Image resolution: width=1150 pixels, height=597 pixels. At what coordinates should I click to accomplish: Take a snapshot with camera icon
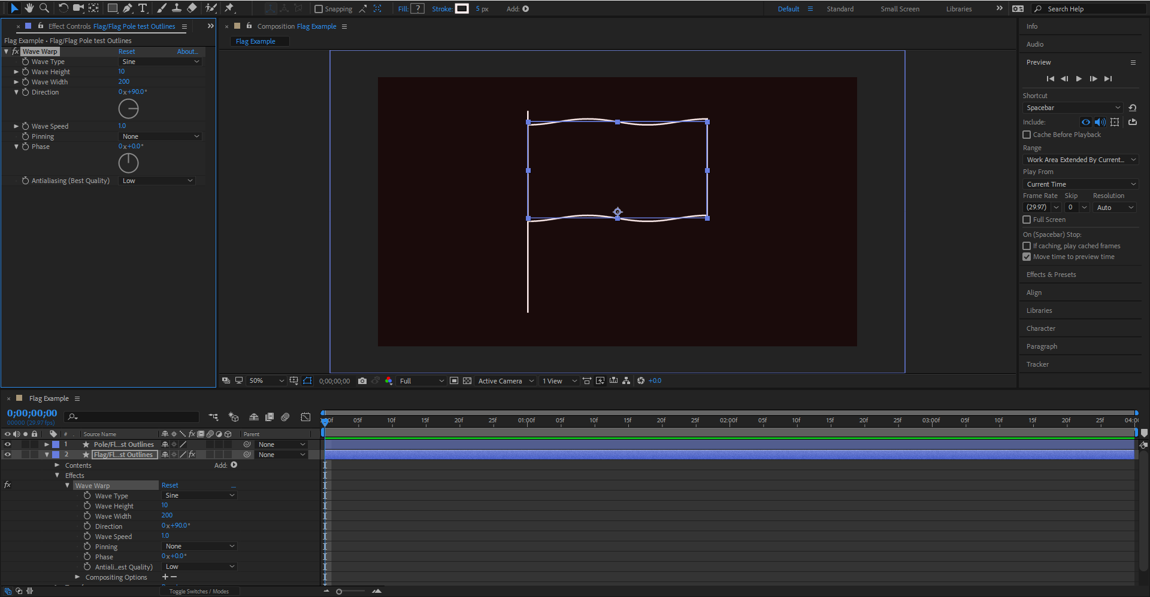click(362, 381)
